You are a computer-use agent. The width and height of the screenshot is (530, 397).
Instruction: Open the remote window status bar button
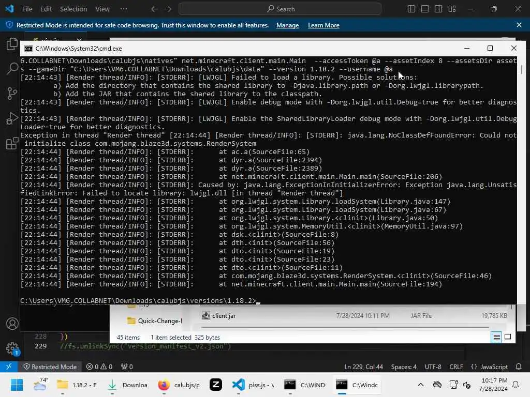[9, 367]
